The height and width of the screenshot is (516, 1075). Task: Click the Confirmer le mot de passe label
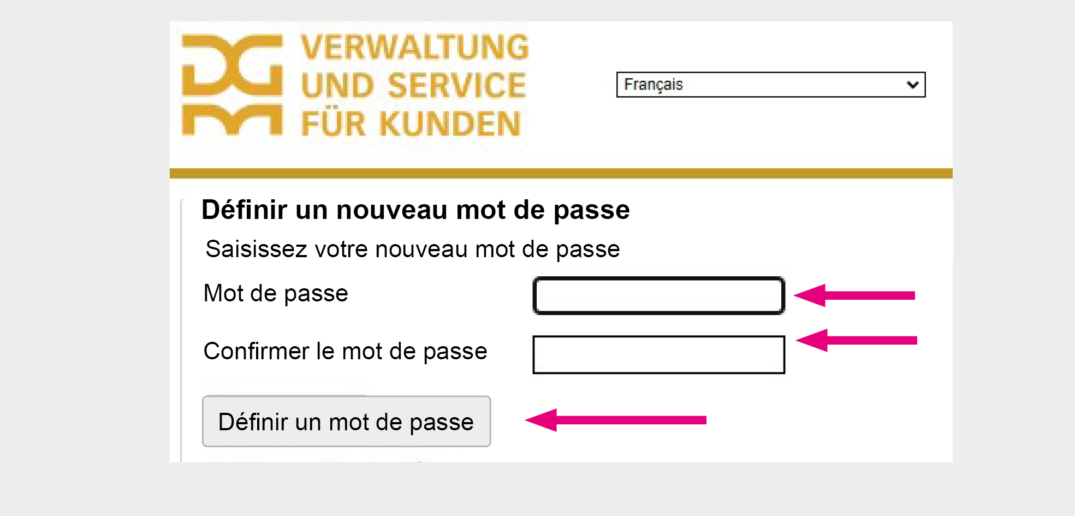345,351
